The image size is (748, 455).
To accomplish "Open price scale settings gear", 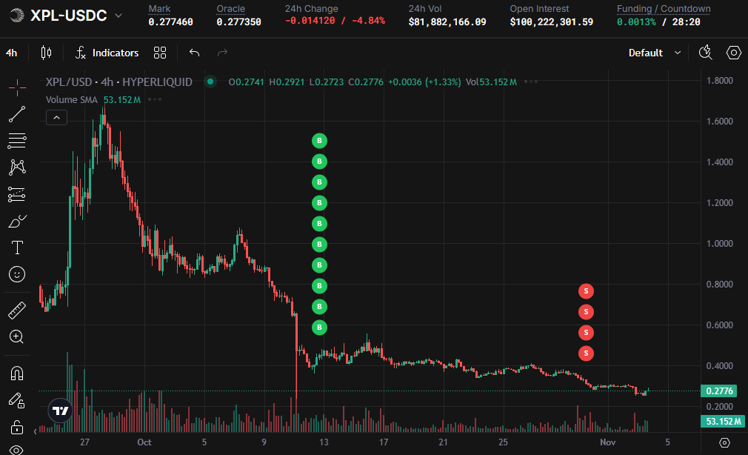I will coord(724,442).
